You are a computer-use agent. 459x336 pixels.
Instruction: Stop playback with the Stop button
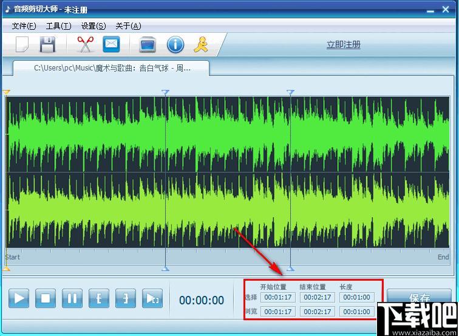coord(46,298)
